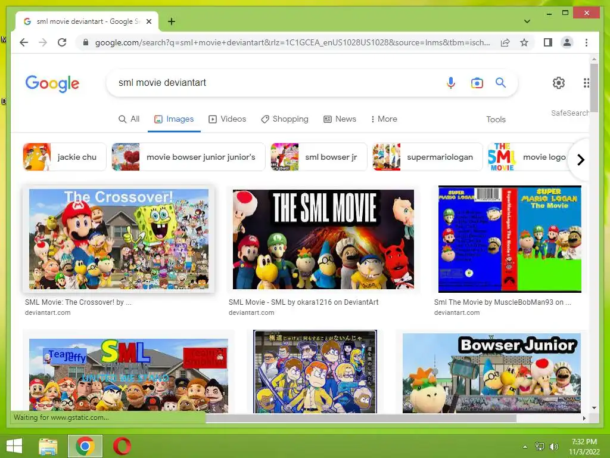Go back to the previous page
The height and width of the screenshot is (458, 610).
click(24, 42)
